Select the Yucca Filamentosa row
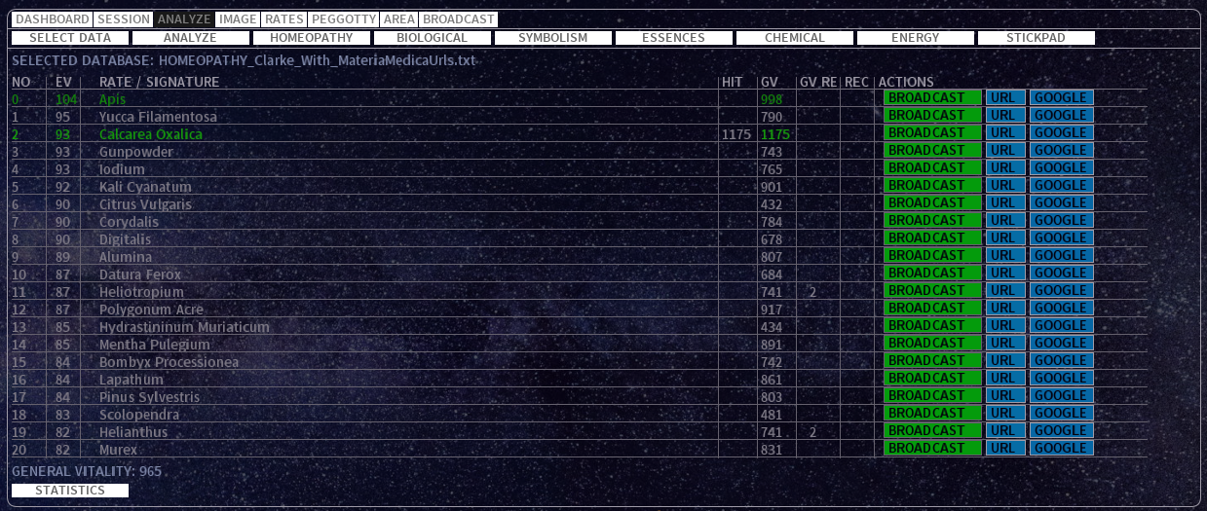 (x=158, y=117)
